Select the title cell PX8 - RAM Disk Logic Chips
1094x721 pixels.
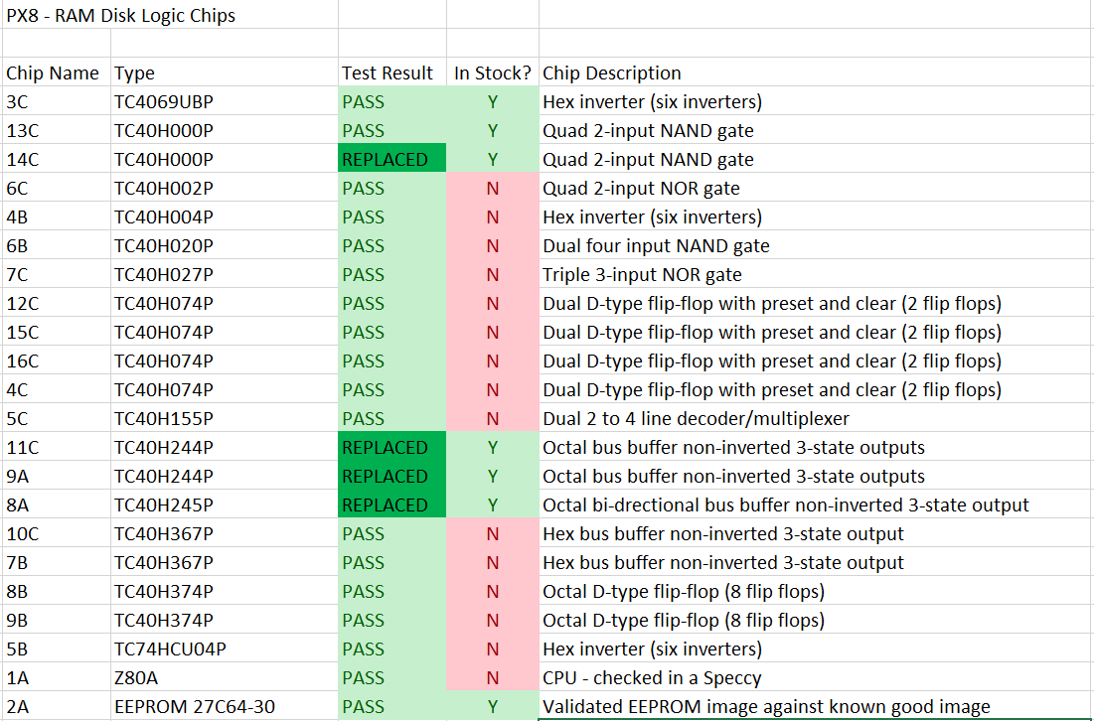(170, 15)
